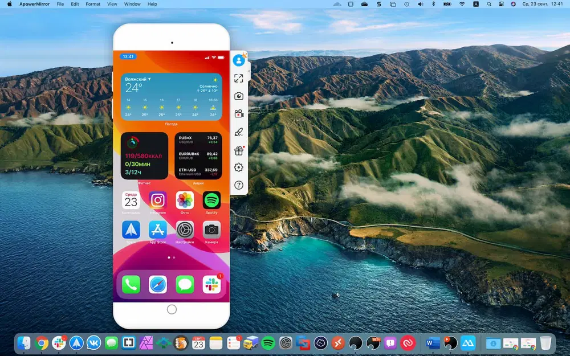Screen dimensions: 570x356
Task: Open the Акции stocks widget
Action: (x=198, y=155)
